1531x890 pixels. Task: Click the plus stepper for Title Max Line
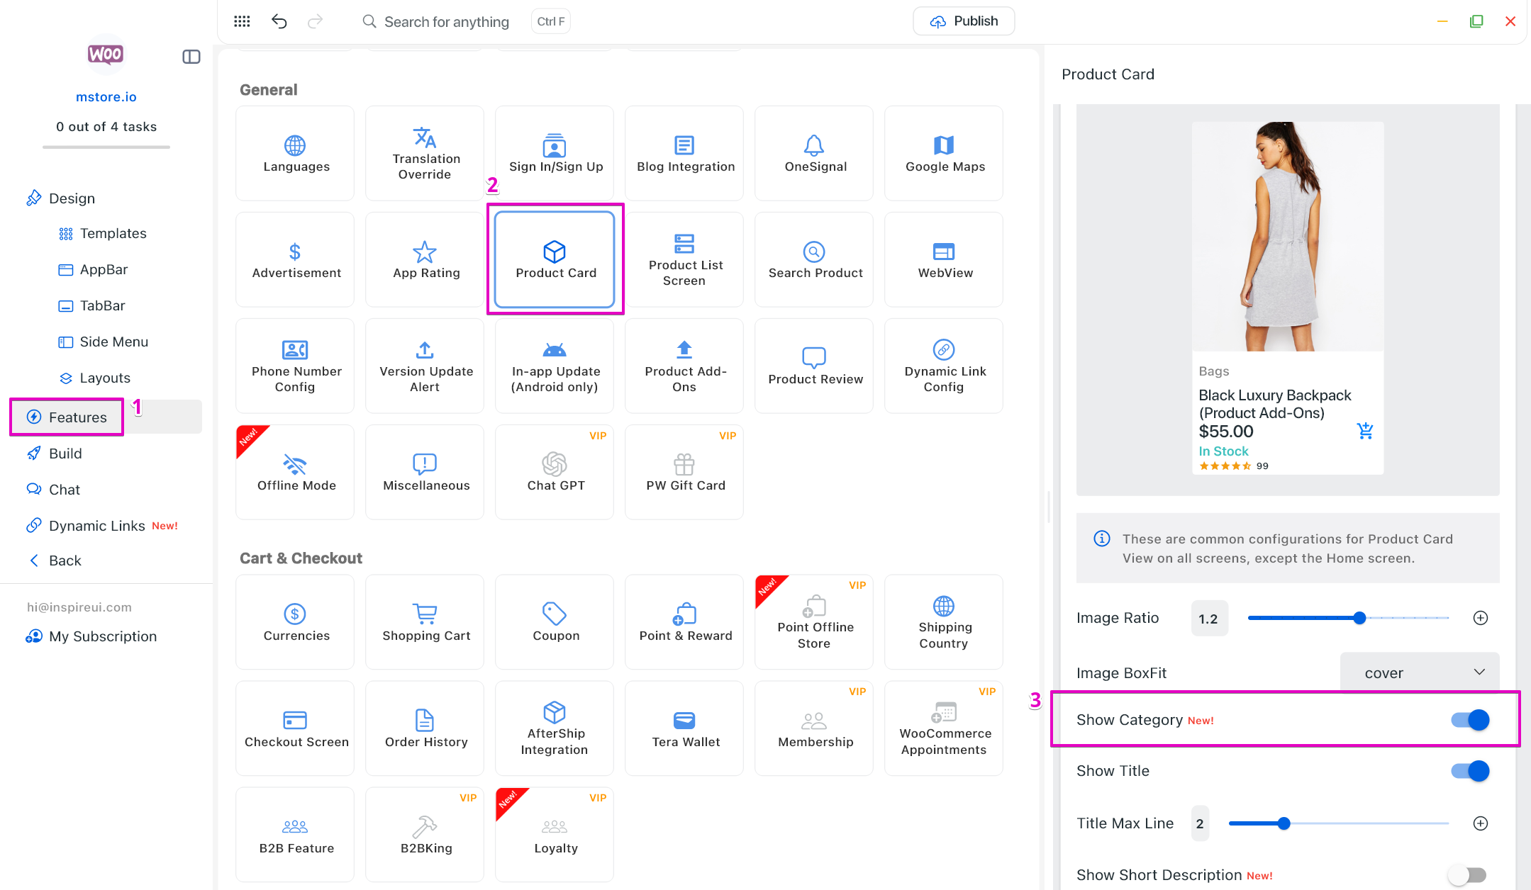coord(1481,823)
